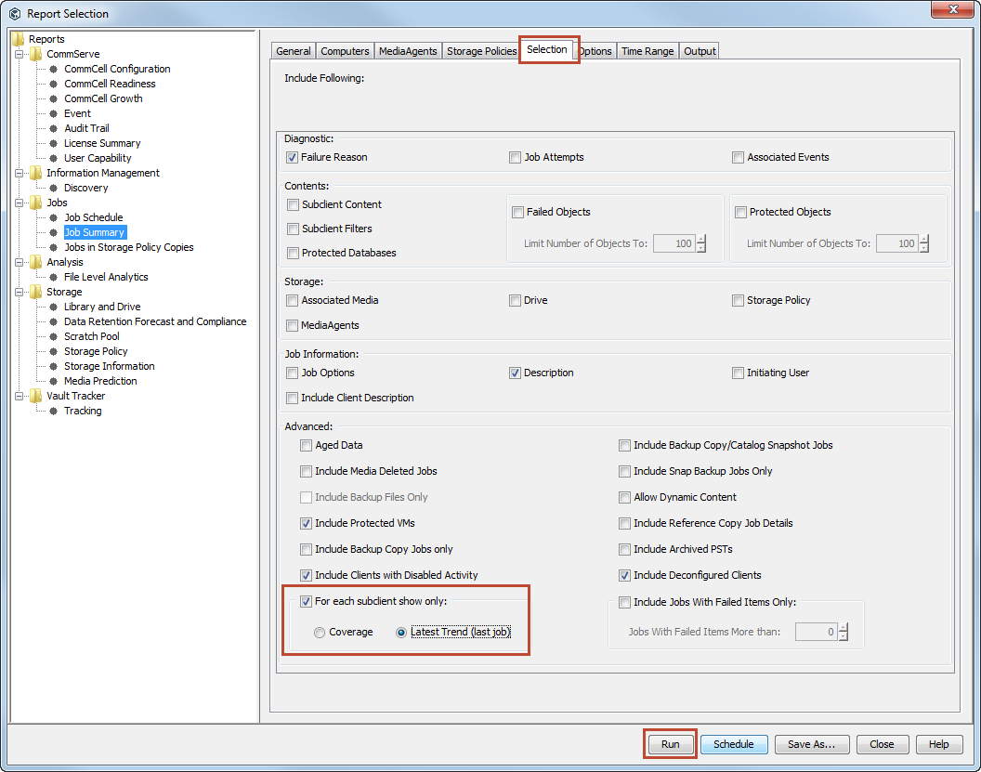Click the Jobs folder icon in tree
This screenshot has height=772, width=981.
tap(35, 203)
